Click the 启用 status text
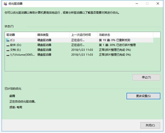 [12, 96]
